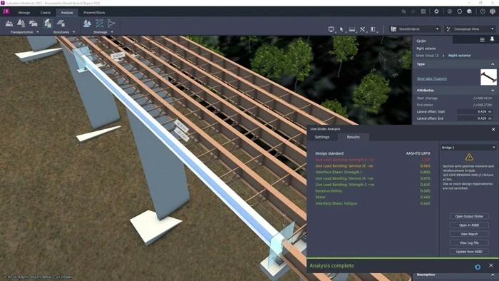Click the measure distance tool icon
Image resolution: width=499 pixels, height=281 pixels.
pos(352,29)
